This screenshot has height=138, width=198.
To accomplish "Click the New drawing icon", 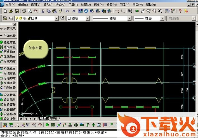I will pos(5,11).
